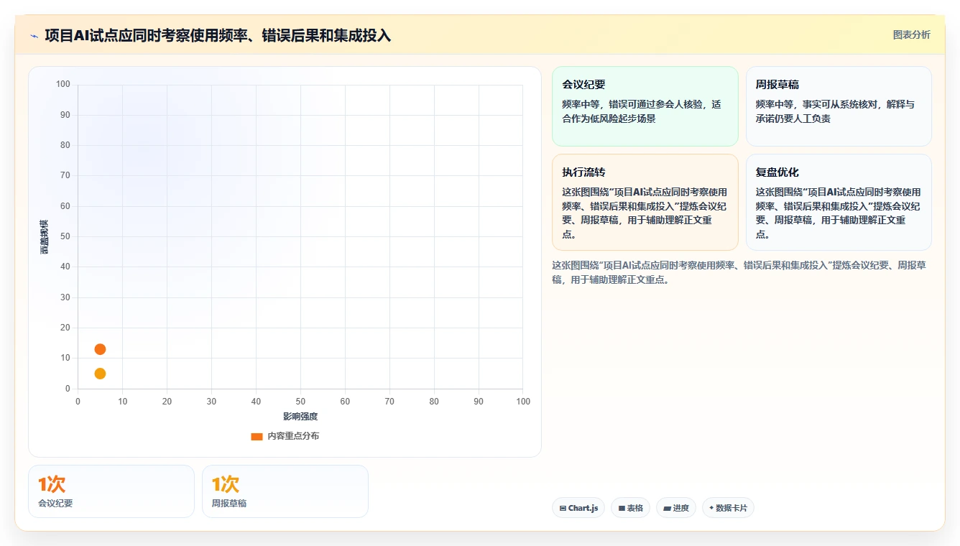Click the Chart.js tag chip

point(578,508)
